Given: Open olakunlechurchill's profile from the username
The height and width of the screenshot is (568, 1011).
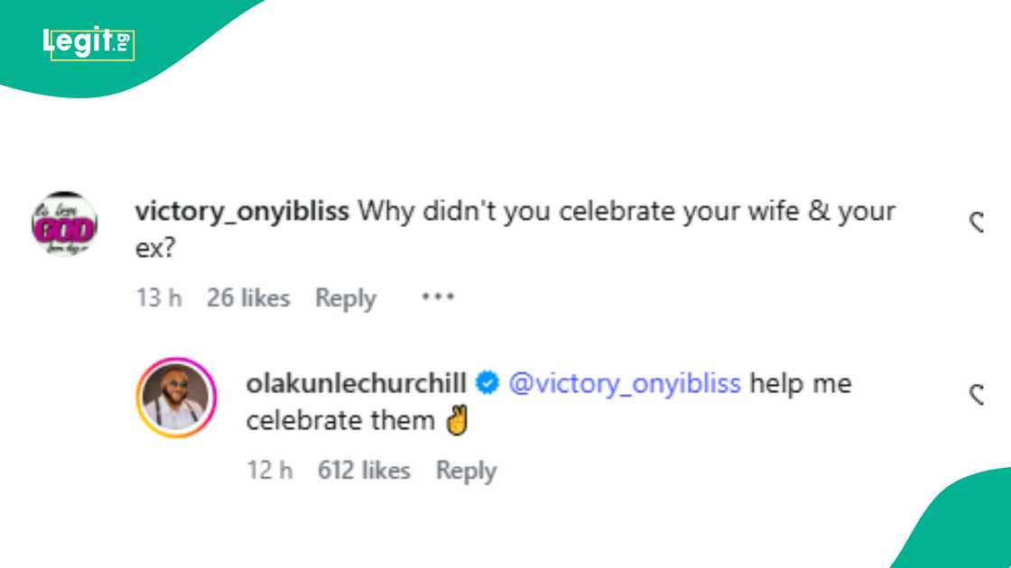Looking at the screenshot, I should (x=357, y=382).
